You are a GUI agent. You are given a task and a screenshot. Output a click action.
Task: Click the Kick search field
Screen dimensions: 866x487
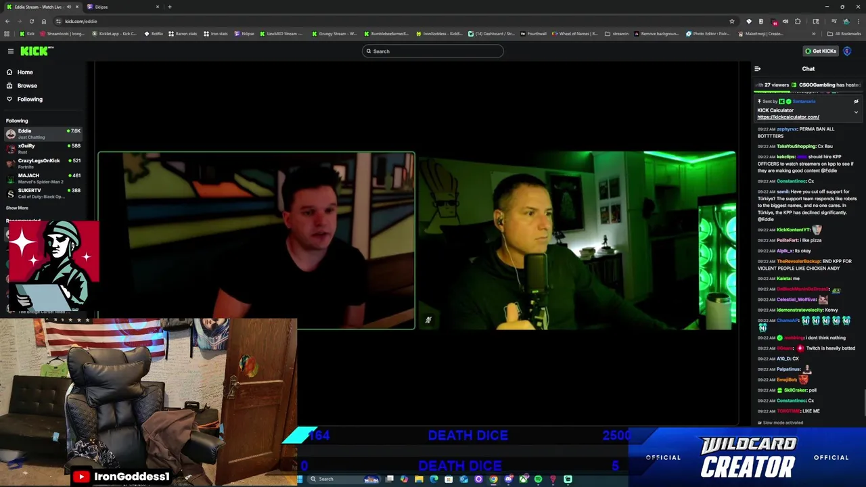[433, 51]
